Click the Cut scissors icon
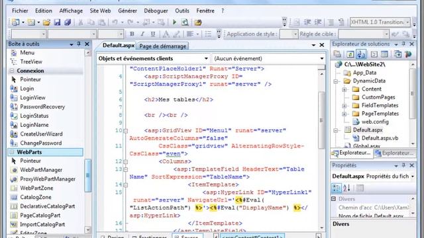424x238 pixels. (x=81, y=22)
